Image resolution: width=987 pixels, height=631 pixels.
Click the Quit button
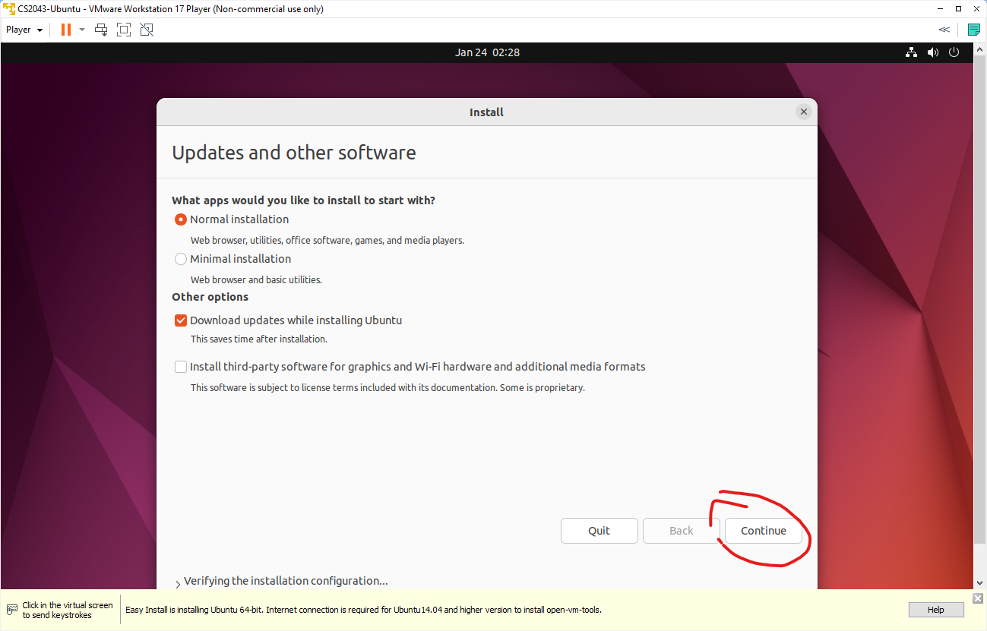[599, 531]
